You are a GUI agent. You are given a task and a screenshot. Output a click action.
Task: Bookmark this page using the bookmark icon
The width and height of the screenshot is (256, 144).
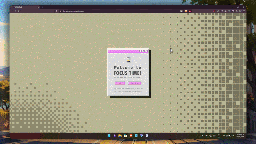[x=56, y=11]
